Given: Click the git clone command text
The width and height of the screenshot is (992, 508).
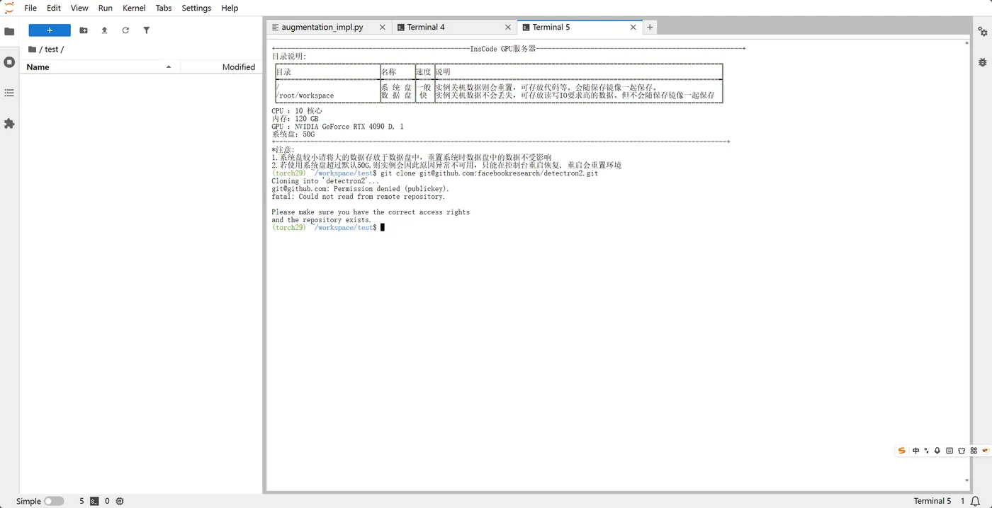Looking at the screenshot, I should (489, 173).
